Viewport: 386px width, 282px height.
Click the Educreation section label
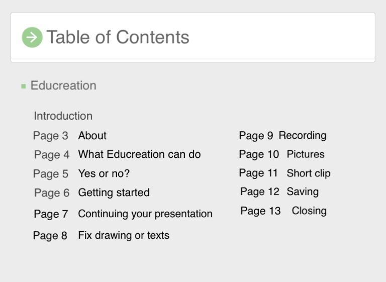click(x=63, y=85)
